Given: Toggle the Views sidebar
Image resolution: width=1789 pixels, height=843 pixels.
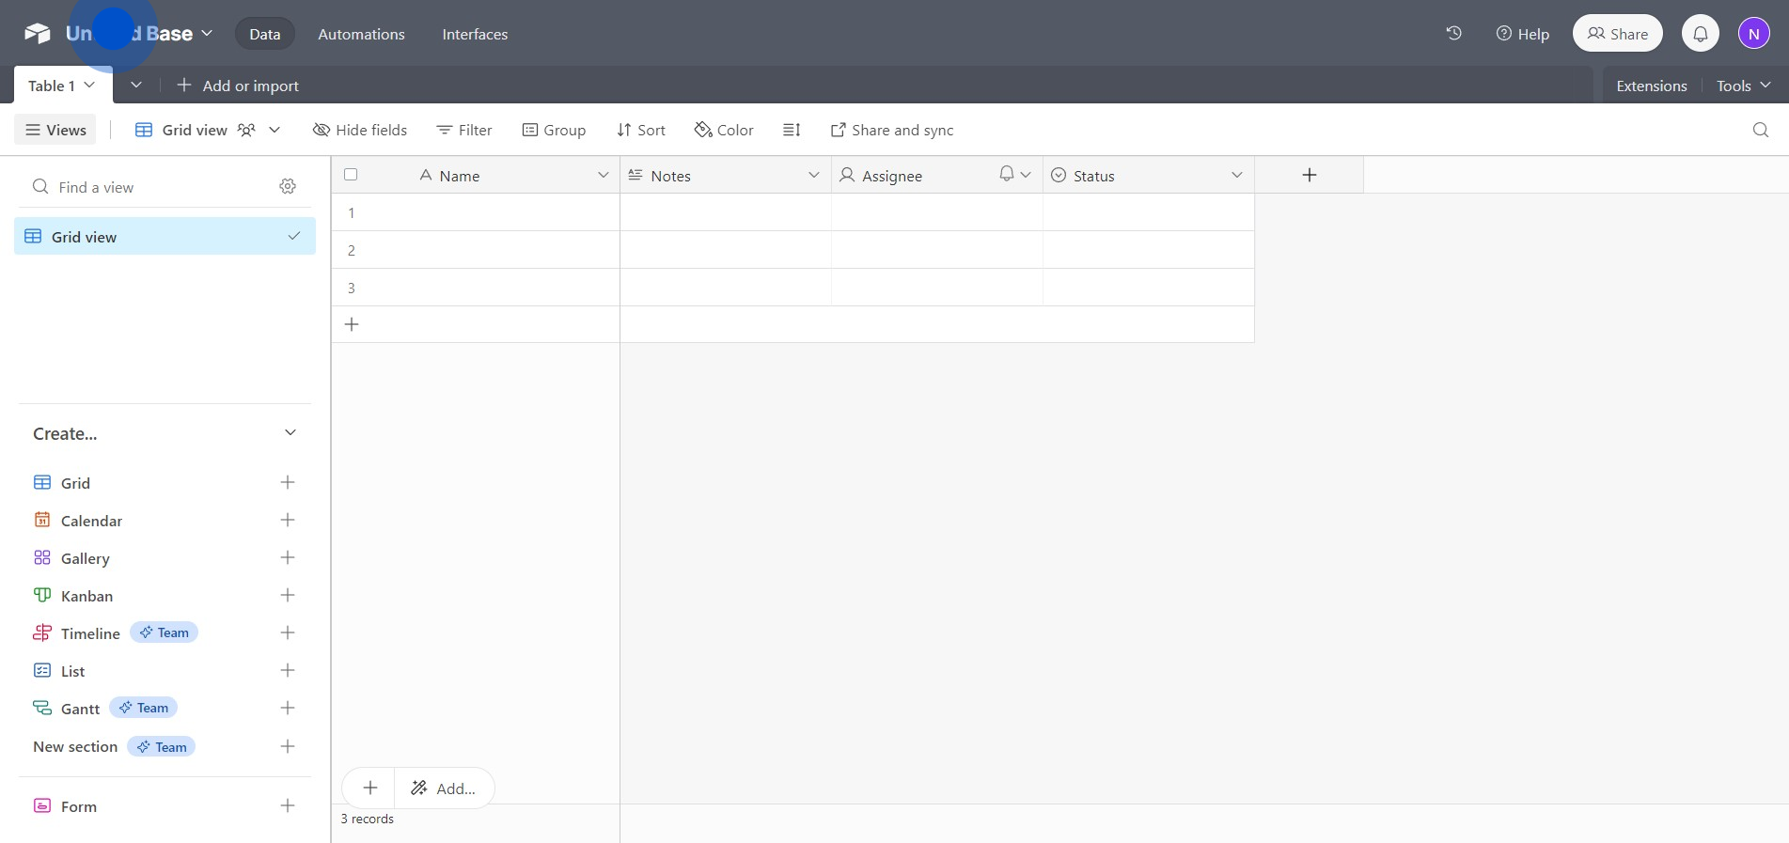Looking at the screenshot, I should click(56, 130).
